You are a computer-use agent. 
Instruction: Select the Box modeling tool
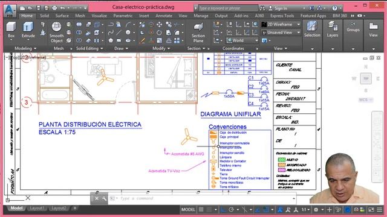pos(11,30)
